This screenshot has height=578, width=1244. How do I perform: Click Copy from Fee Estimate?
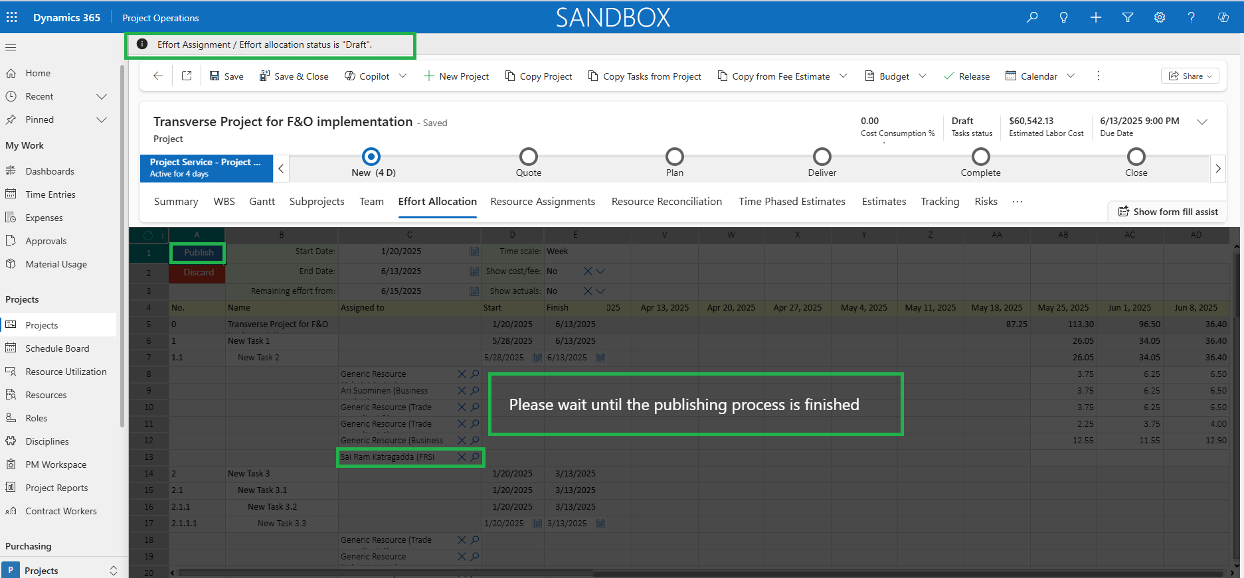click(x=774, y=76)
